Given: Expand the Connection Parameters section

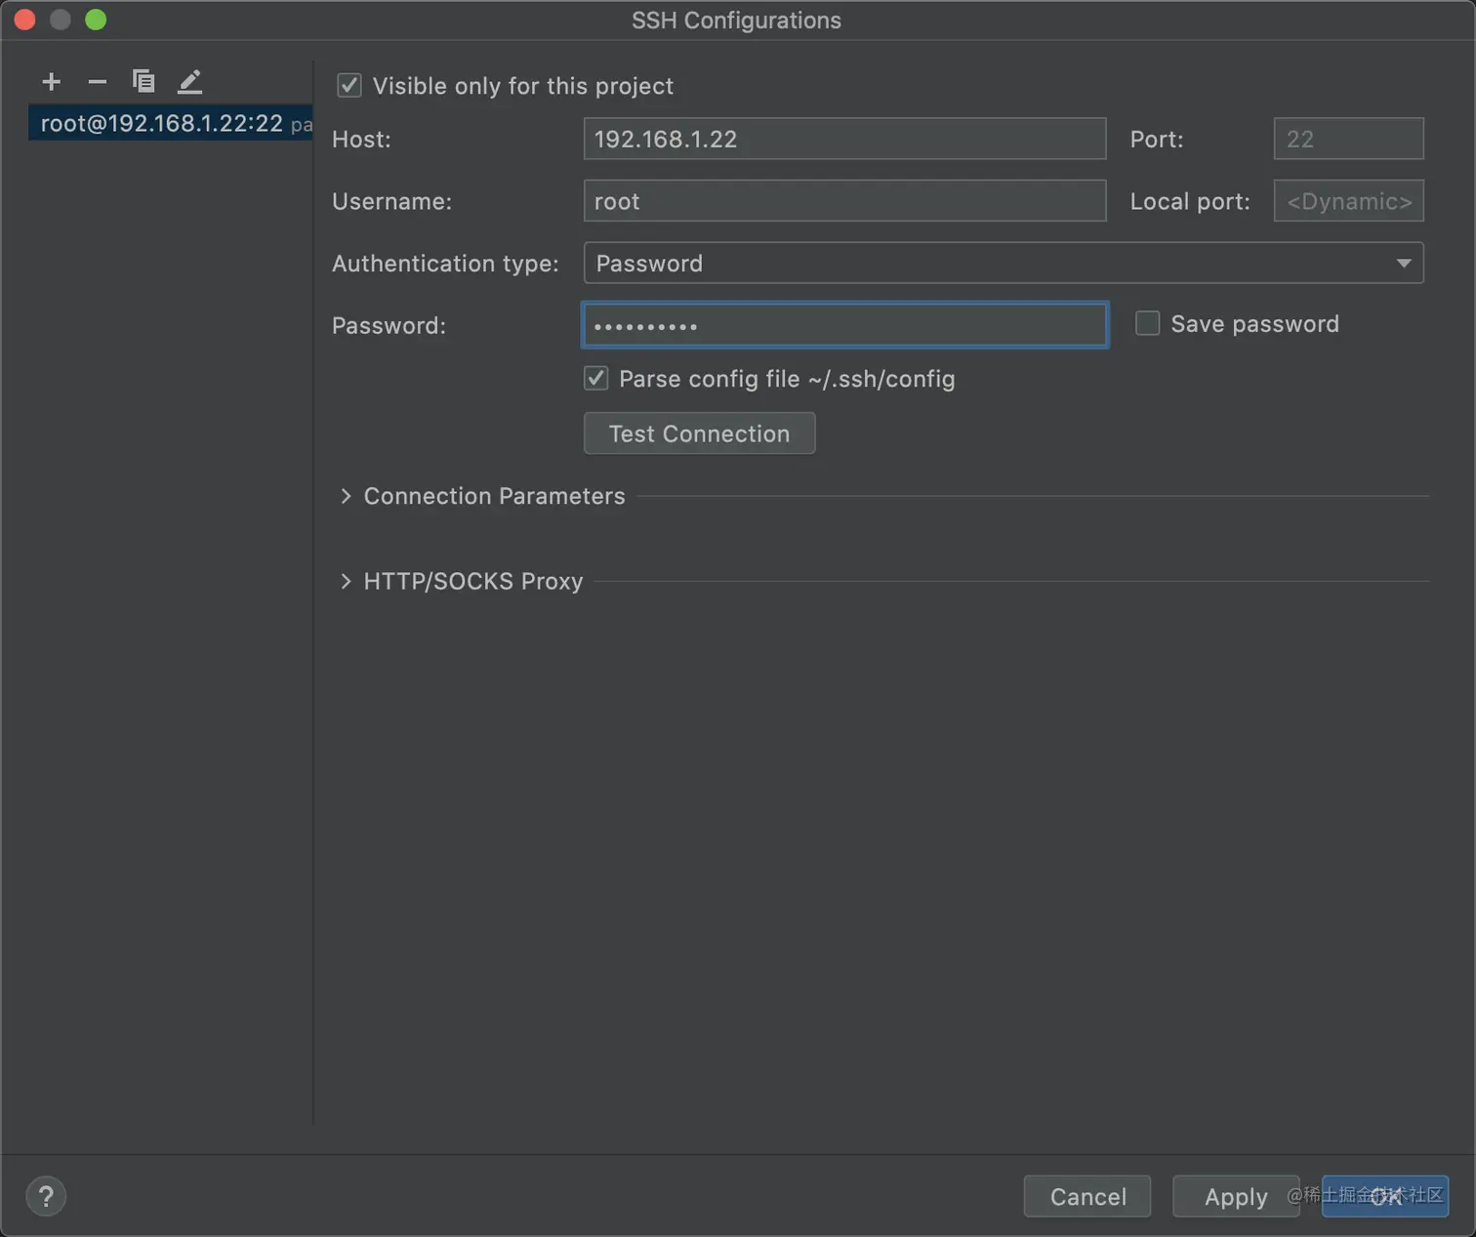Looking at the screenshot, I should pyautogui.click(x=346, y=496).
